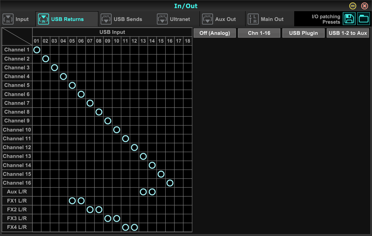
Task: Patch Channel 8 to USB input 17
Action: coord(179,112)
